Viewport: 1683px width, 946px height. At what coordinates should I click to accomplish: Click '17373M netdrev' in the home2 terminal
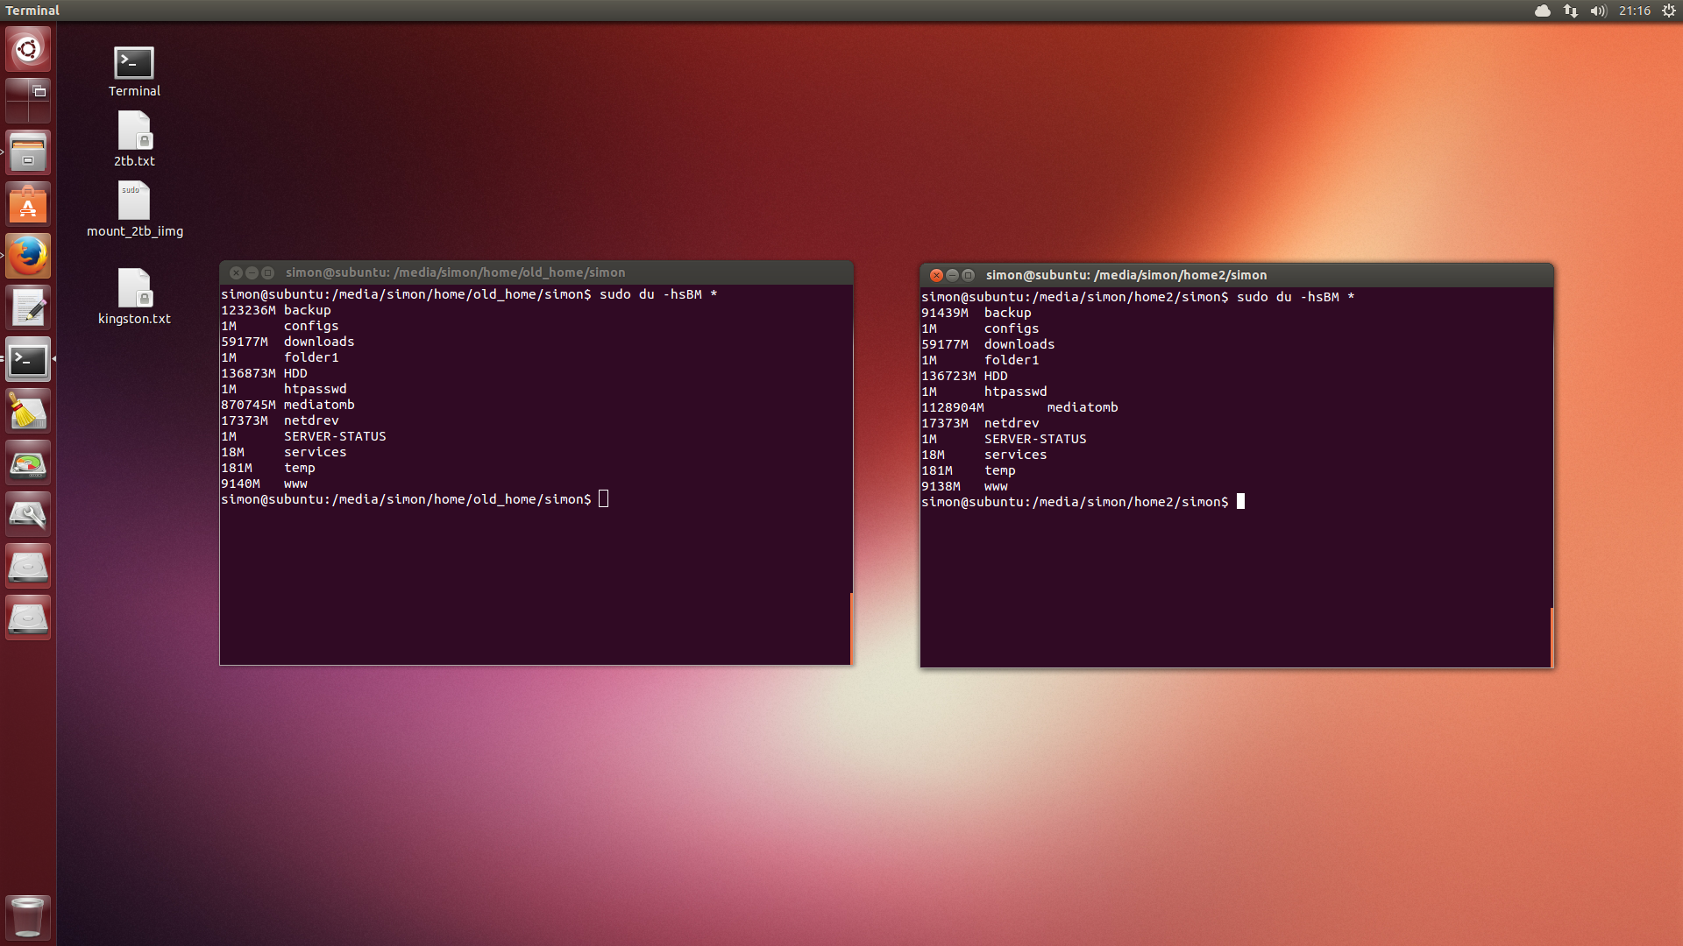980,423
